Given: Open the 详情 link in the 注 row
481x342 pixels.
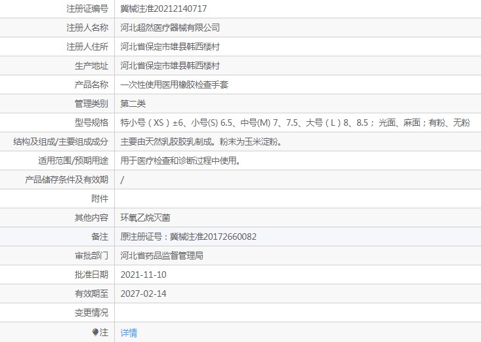Looking at the screenshot, I should (x=129, y=333).
